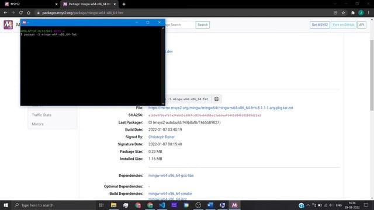This screenshot has width=374, height=210.
Task: Go back in Chrome history
Action: (5, 13)
